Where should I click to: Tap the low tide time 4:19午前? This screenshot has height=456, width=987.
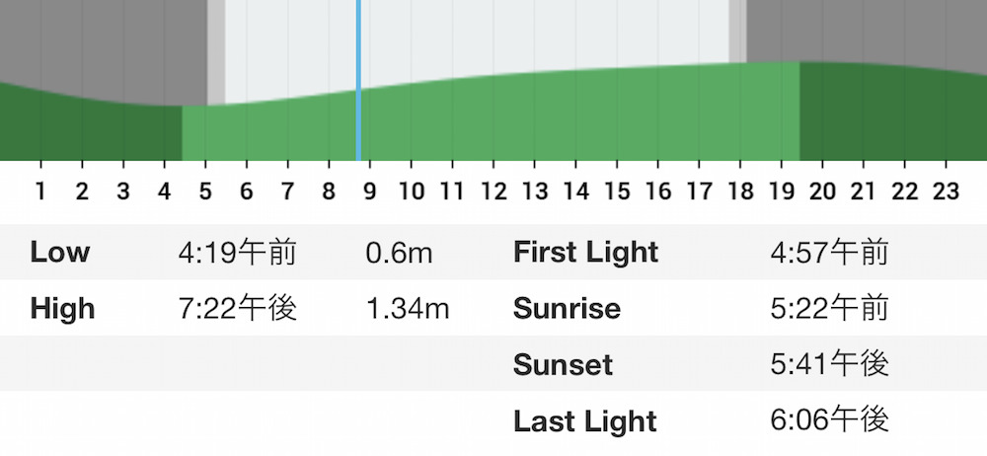(237, 252)
